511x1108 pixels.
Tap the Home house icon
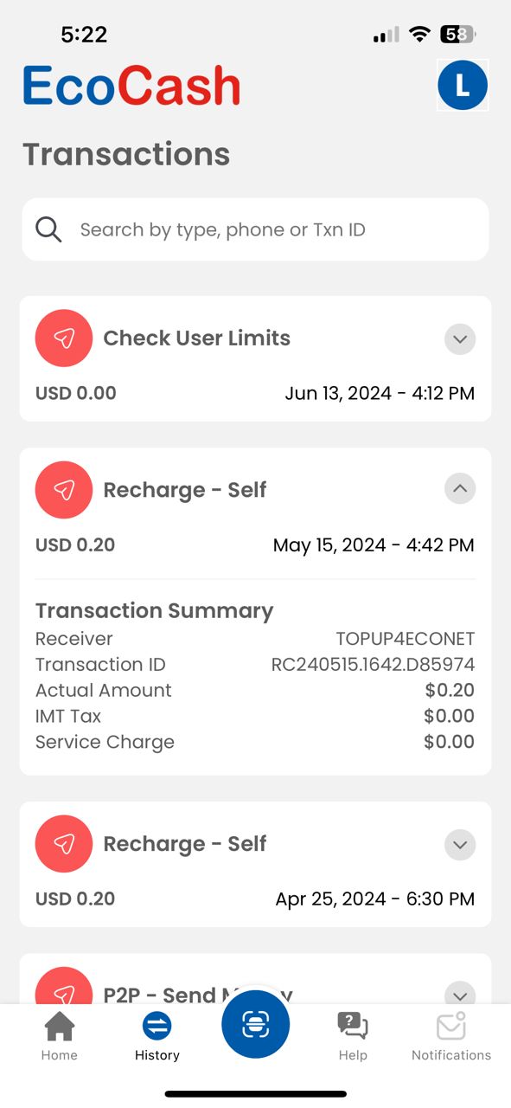tap(60, 1027)
